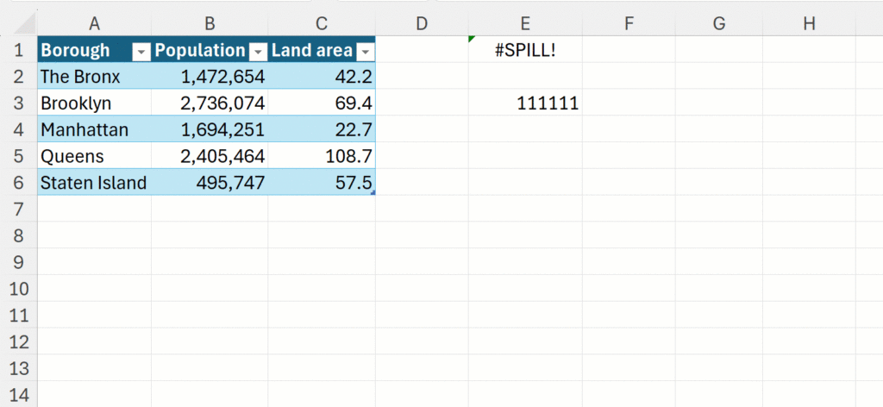Image resolution: width=883 pixels, height=407 pixels.
Task: Select row 14 header
Action: coord(19,393)
